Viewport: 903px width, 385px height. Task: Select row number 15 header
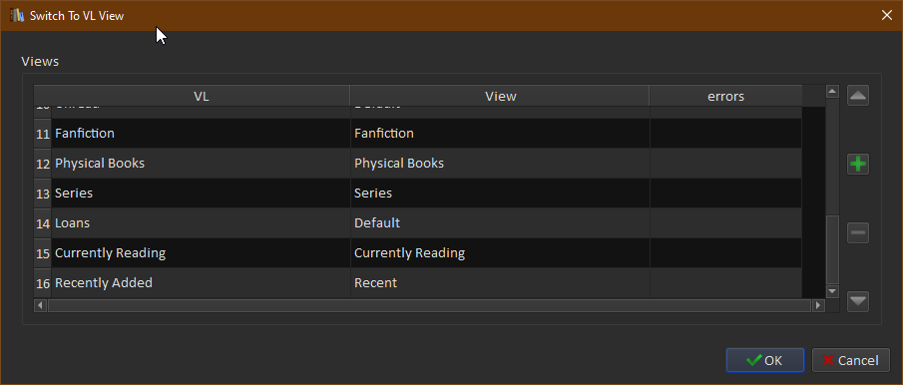43,253
